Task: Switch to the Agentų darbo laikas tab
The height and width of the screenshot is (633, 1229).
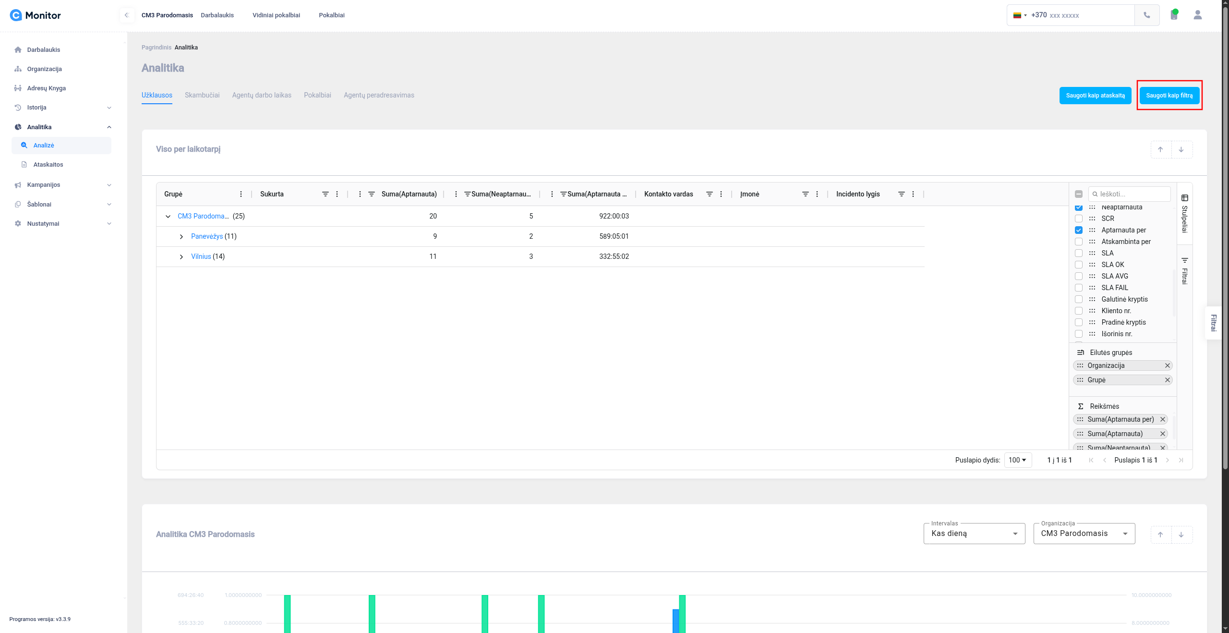Action: click(262, 95)
